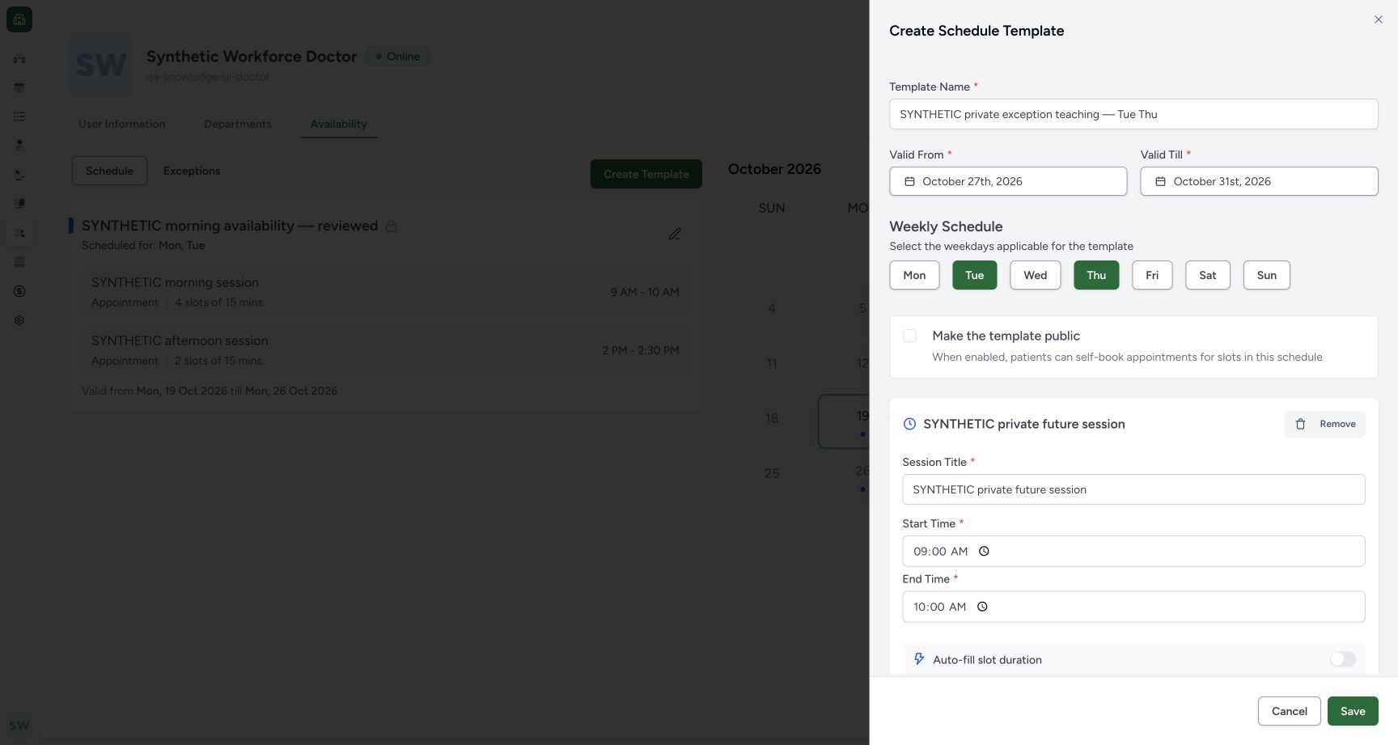The image size is (1398, 745).
Task: Open the settings gear in sidebar
Action: click(x=19, y=320)
